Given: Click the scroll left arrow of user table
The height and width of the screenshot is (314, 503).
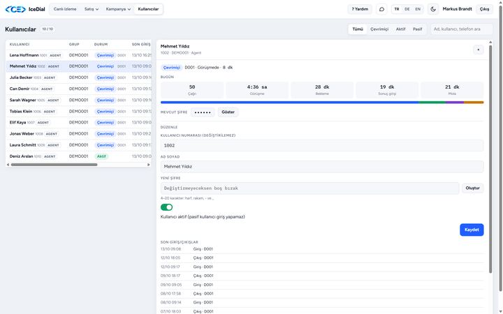Looking at the screenshot, I should (8, 165).
